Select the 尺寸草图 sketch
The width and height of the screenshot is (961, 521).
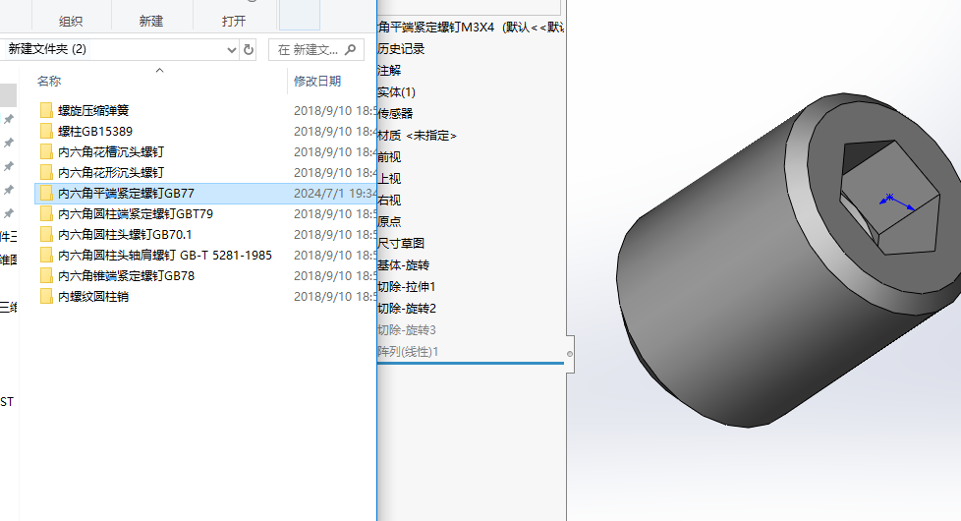click(401, 244)
